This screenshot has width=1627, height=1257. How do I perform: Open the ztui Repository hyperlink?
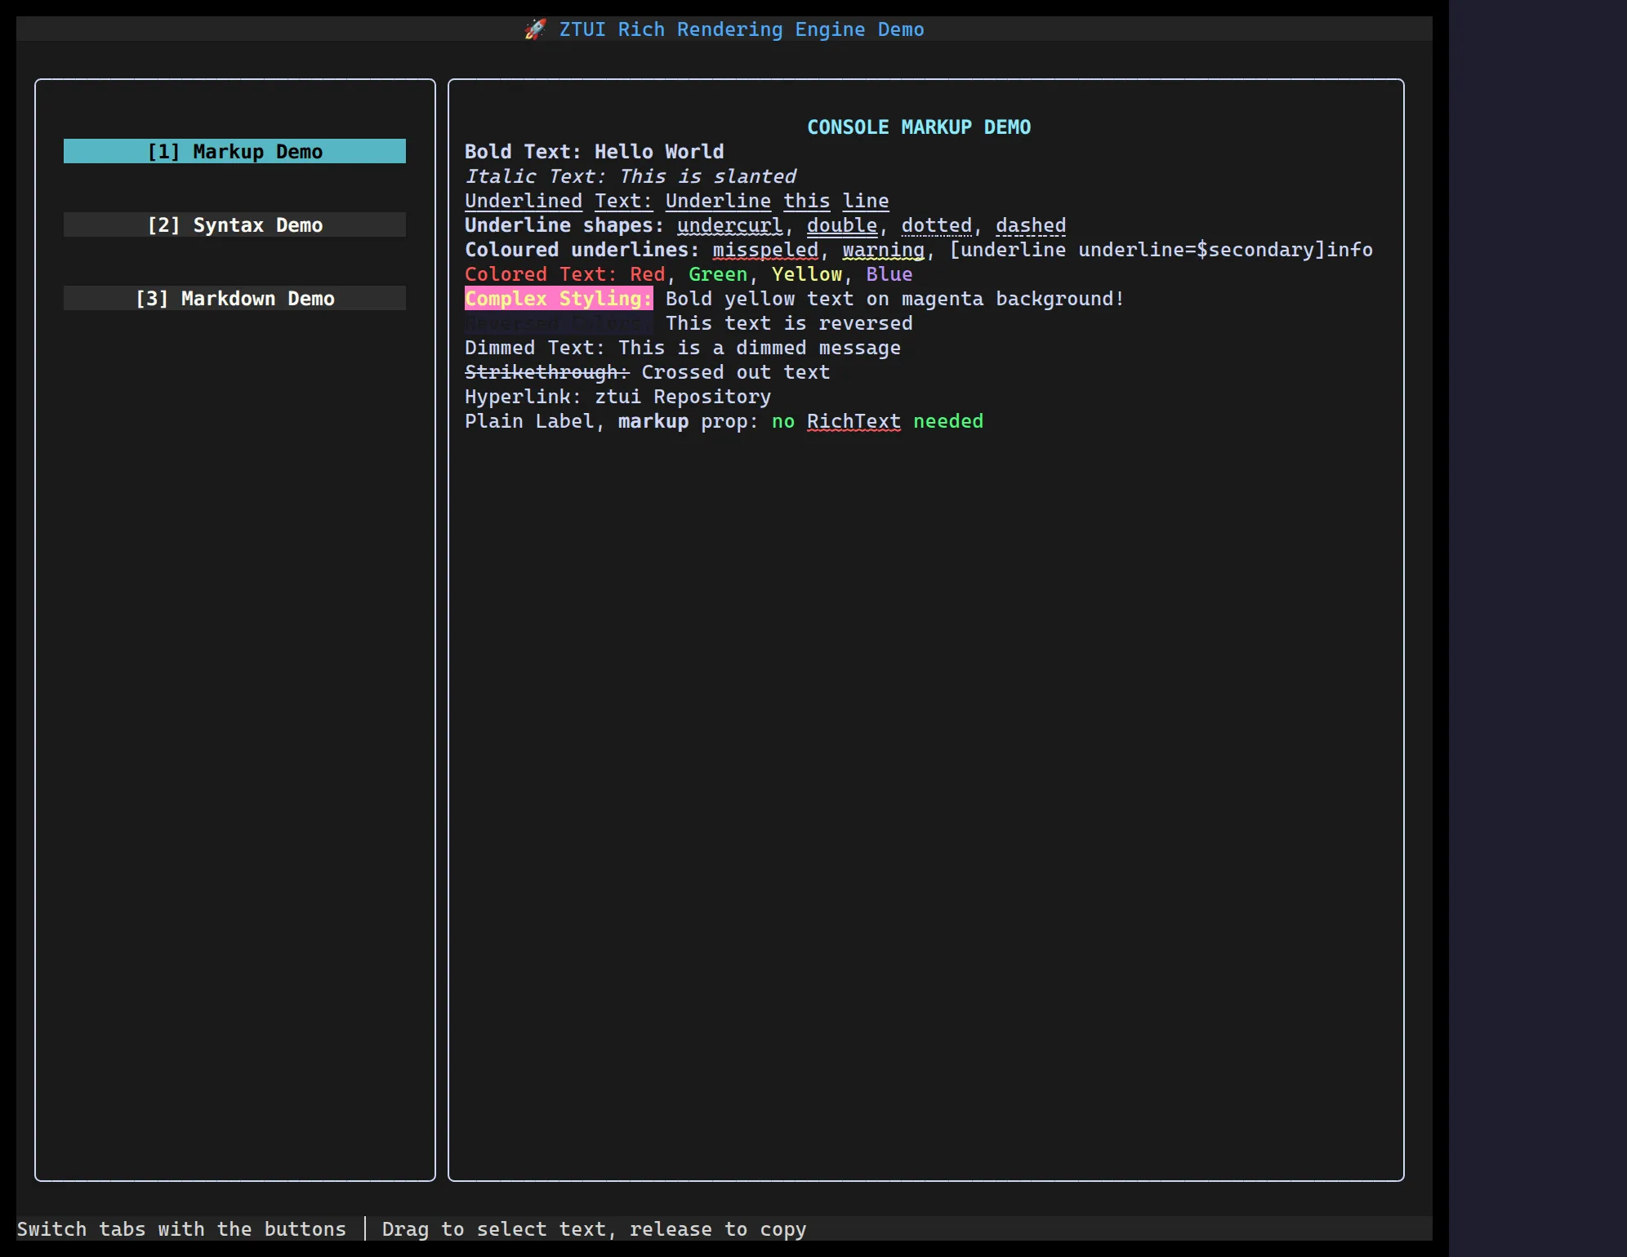683,397
